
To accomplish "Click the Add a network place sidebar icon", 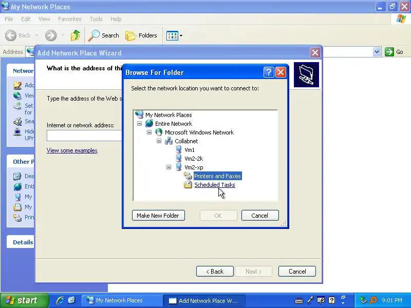I will pyautogui.click(x=17, y=85).
